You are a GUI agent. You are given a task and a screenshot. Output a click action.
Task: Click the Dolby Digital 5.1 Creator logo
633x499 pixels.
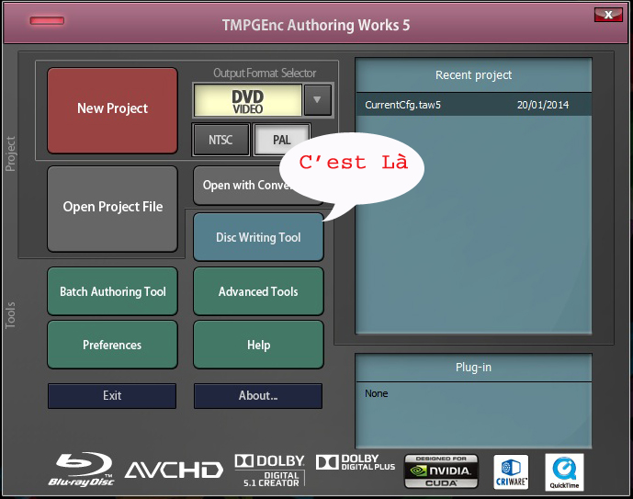coord(270,471)
